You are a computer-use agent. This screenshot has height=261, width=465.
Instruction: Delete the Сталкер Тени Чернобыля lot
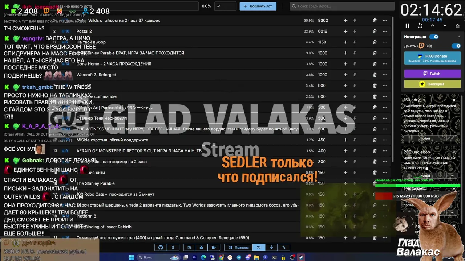(x=375, y=119)
